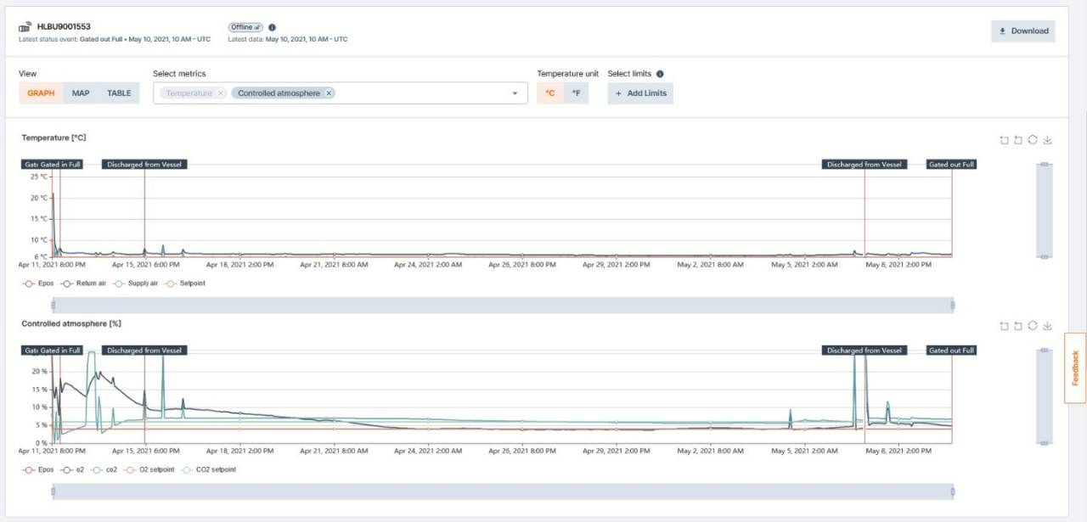
Task: Switch to the MAP view
Action: click(81, 93)
